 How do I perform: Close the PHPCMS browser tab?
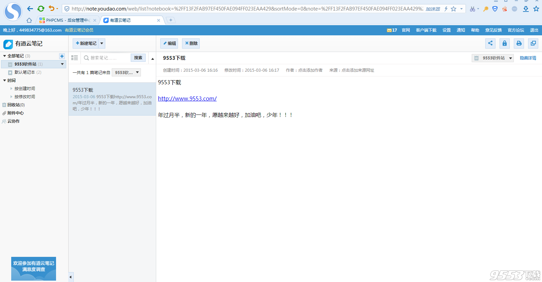point(95,20)
